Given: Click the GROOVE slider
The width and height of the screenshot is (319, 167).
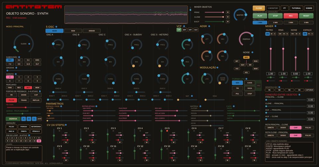Looking at the screenshot, I should [24, 70].
